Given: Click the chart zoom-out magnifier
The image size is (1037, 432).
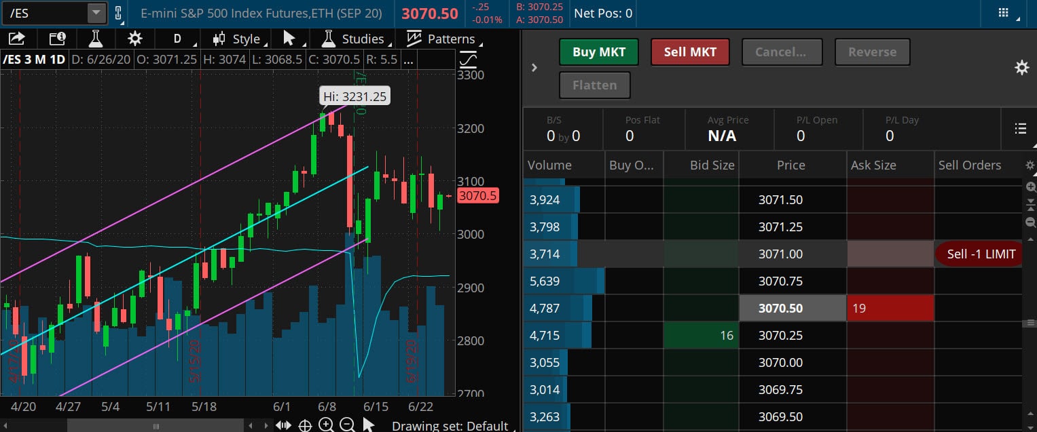Looking at the screenshot, I should (x=347, y=425).
